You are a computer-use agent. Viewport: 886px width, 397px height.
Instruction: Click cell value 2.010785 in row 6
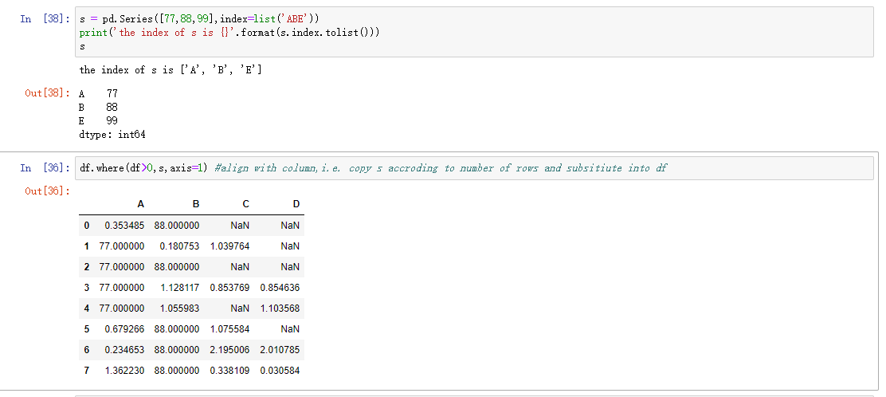click(x=280, y=349)
